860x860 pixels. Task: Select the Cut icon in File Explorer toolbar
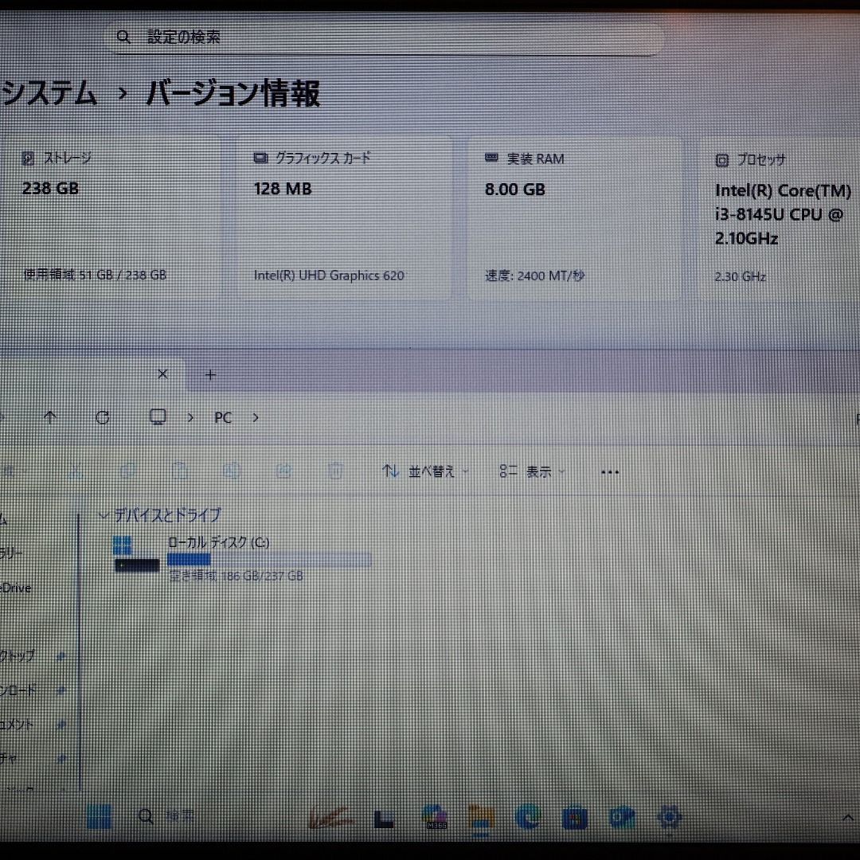[x=76, y=471]
